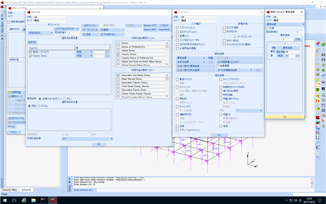This screenshot has width=326, height=204.
Task: Click the orange chart icon in right toolbar
Action: point(323,120)
